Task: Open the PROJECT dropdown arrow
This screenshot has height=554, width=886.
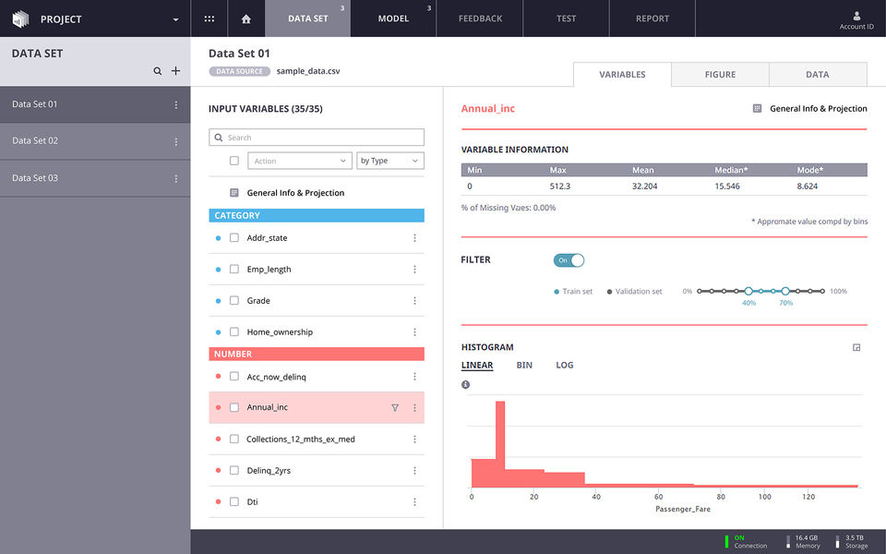Action: pos(175,19)
